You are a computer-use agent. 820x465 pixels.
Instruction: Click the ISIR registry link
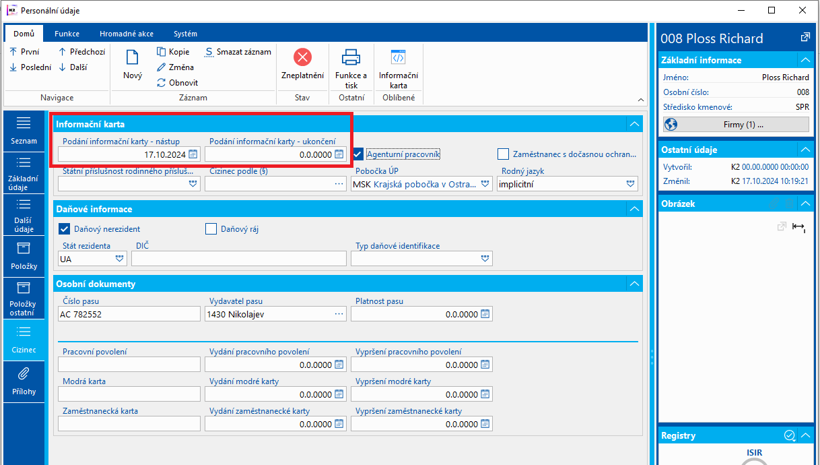click(x=754, y=452)
